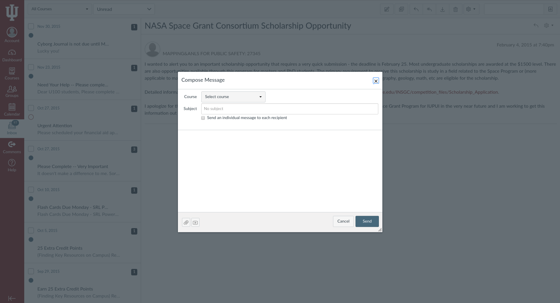
Task: Close the Compose Message dialog
Action: coord(376,81)
